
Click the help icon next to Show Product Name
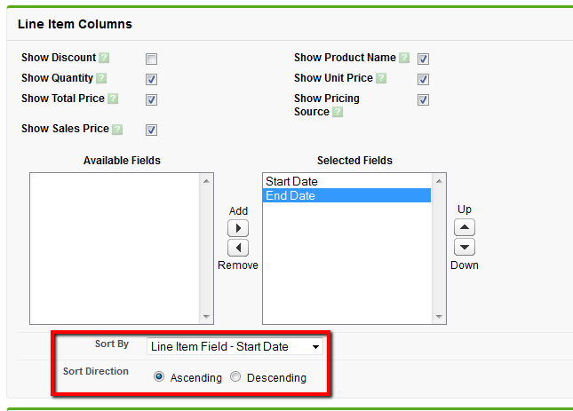click(404, 58)
